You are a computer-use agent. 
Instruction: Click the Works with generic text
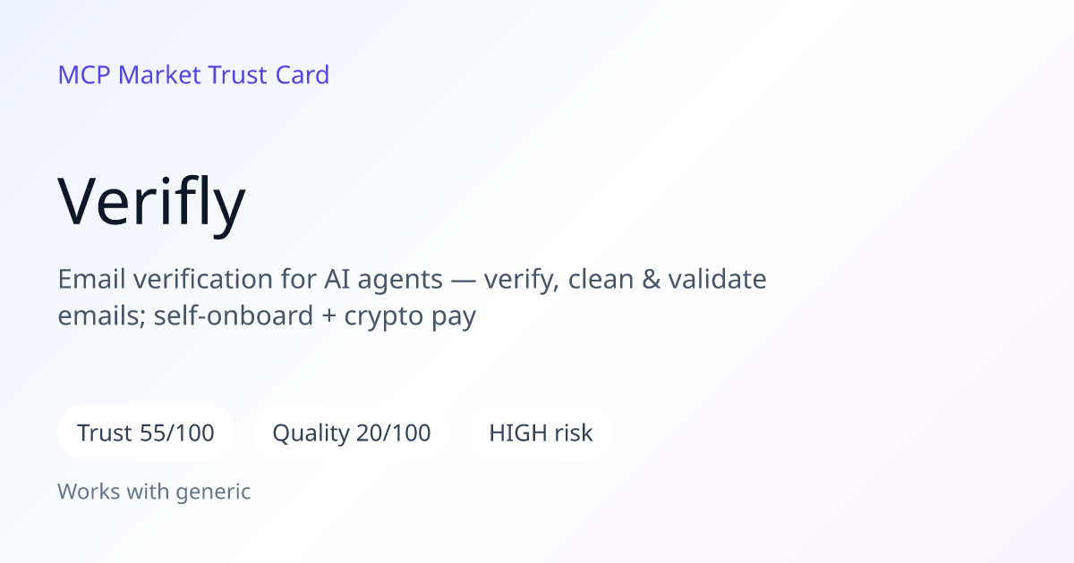pos(154,492)
